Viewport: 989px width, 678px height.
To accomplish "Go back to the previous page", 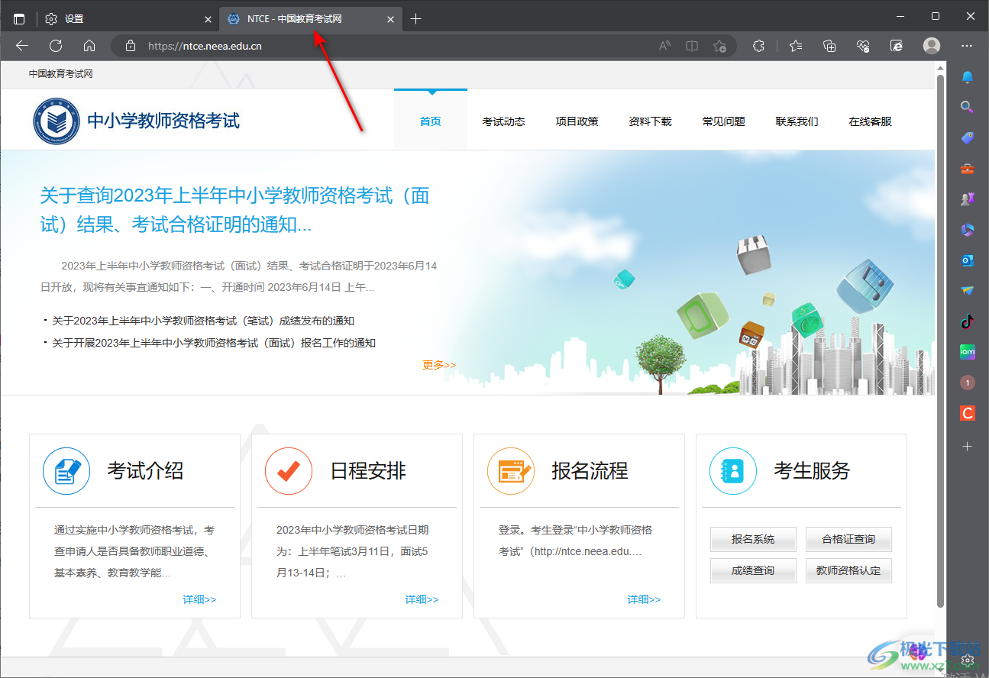I will pyautogui.click(x=22, y=46).
